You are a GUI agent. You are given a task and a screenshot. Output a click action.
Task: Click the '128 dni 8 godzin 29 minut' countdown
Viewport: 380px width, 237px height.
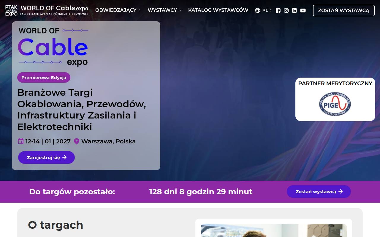pyautogui.click(x=201, y=192)
